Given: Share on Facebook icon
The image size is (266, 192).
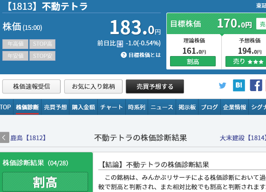Looking at the screenshot, I should click(x=256, y=85).
